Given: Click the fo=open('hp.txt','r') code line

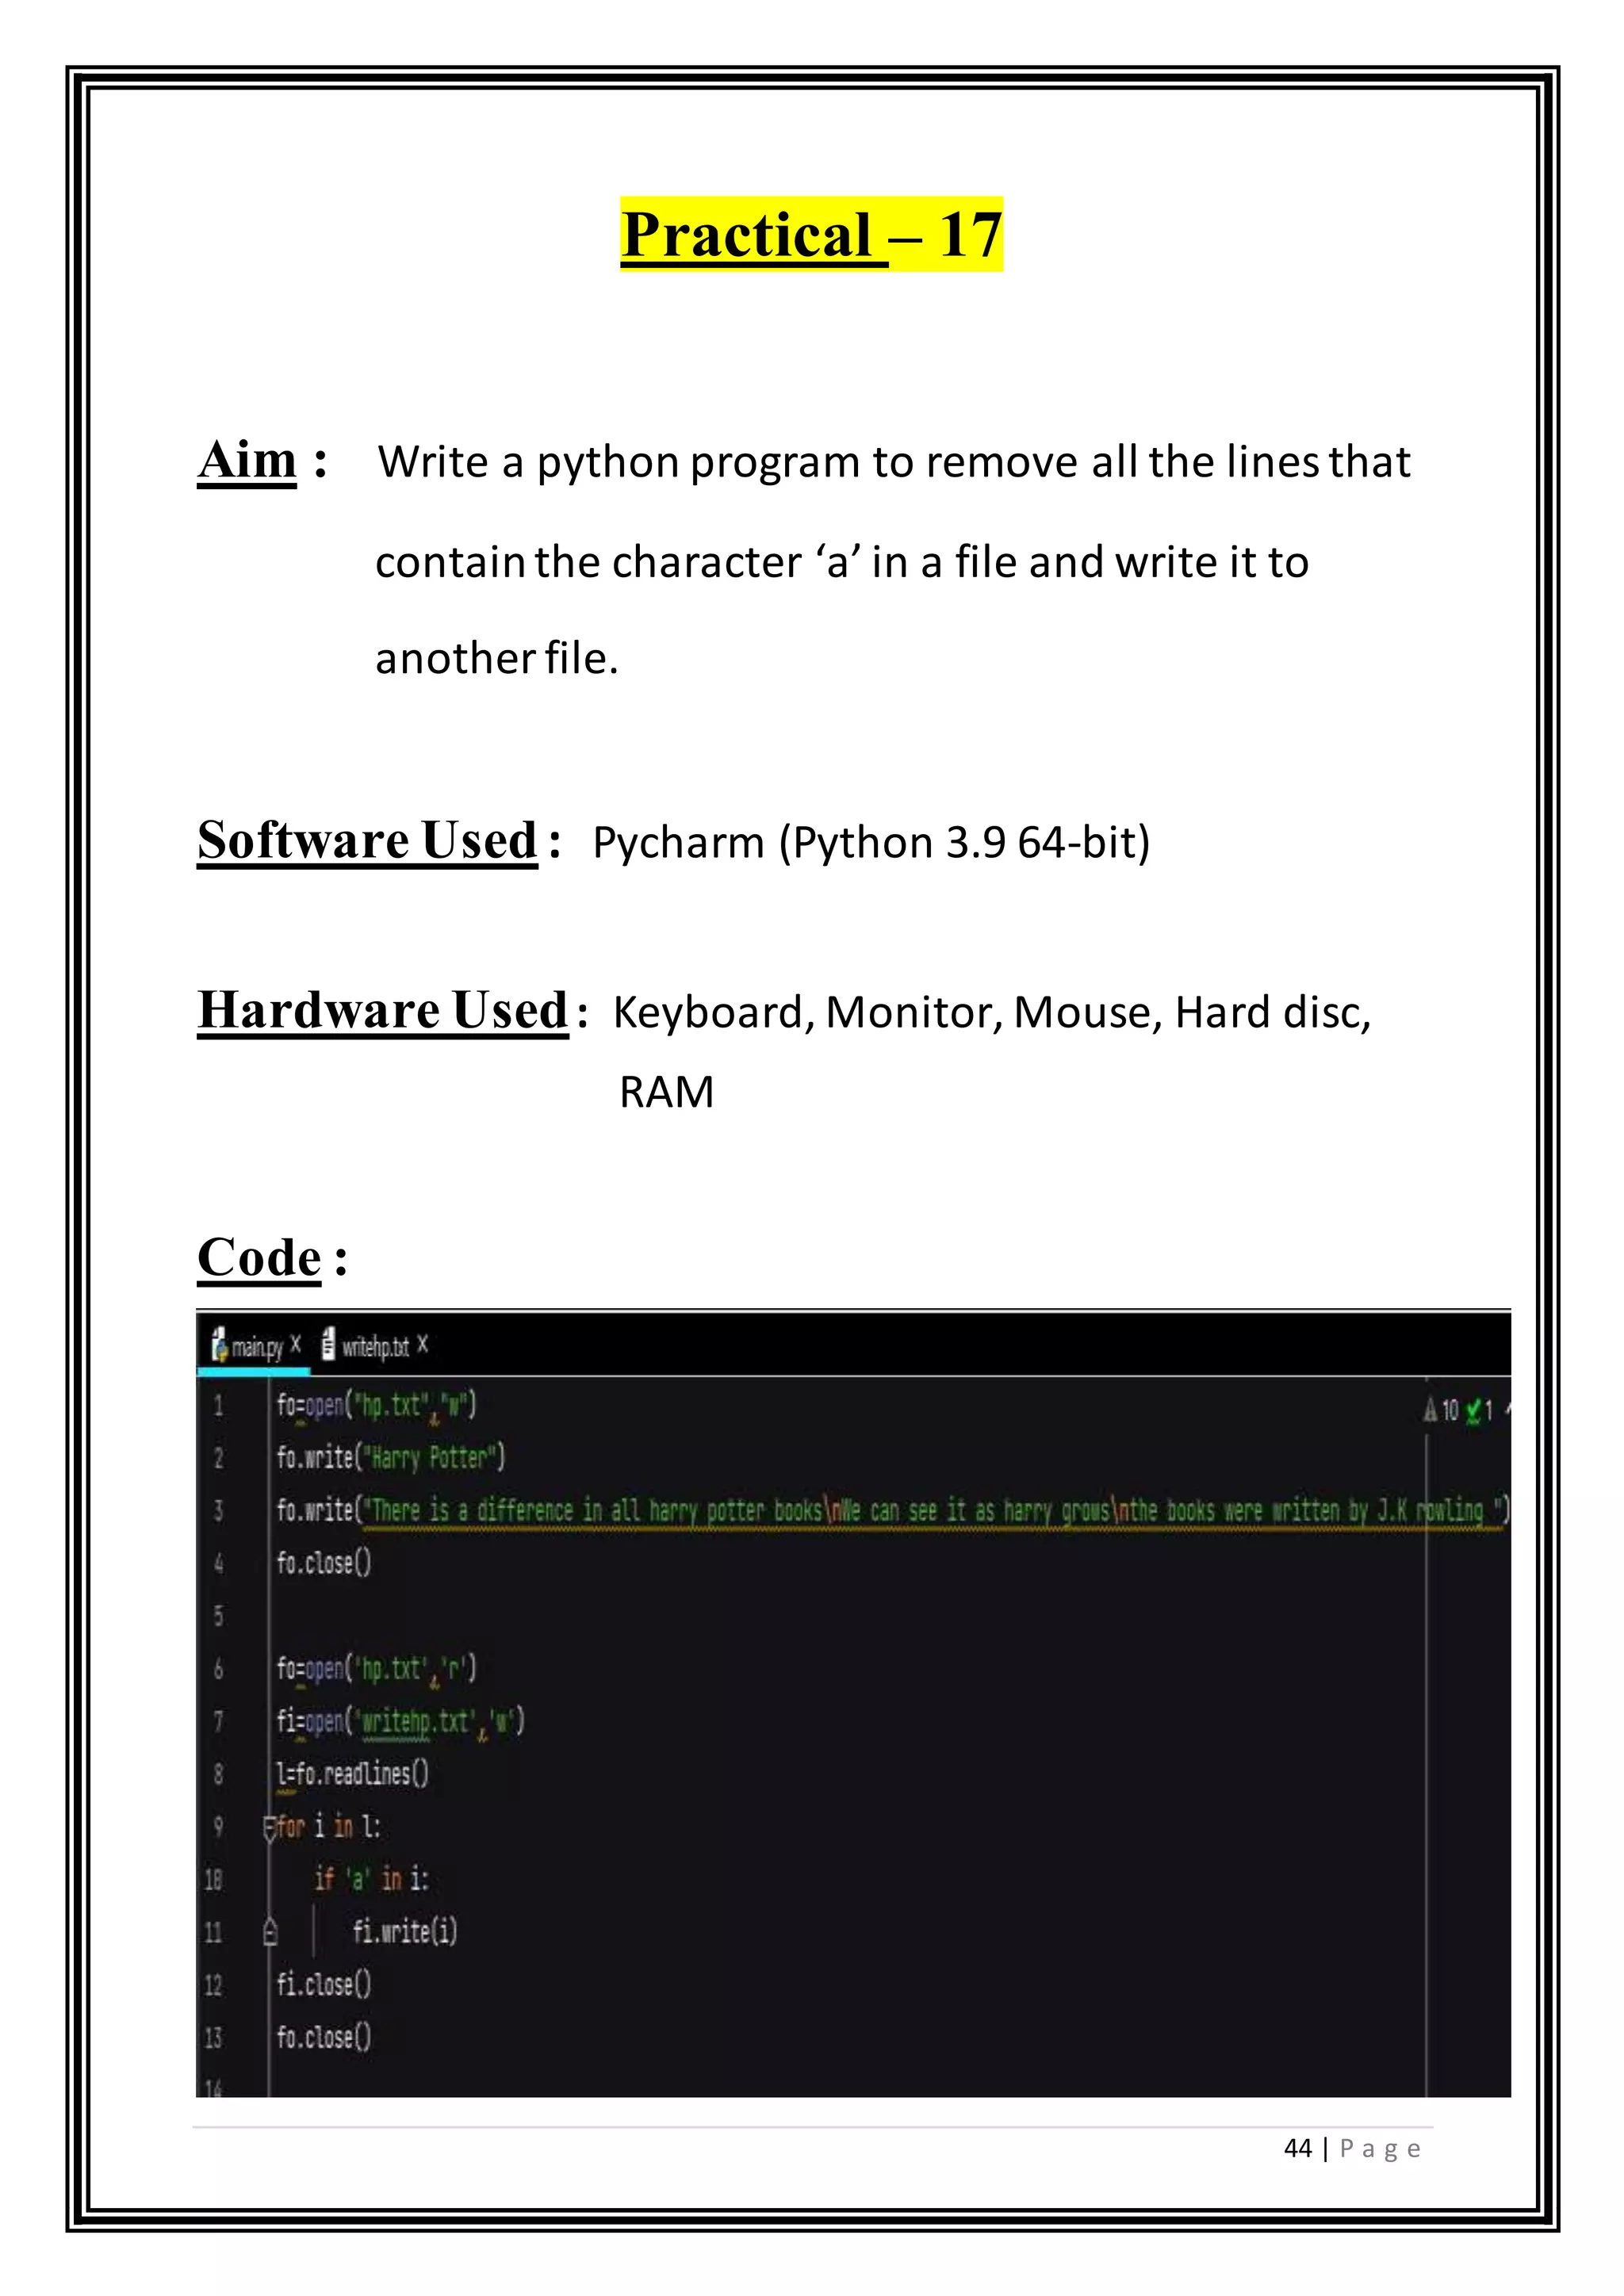Looking at the screenshot, I should [x=376, y=1669].
